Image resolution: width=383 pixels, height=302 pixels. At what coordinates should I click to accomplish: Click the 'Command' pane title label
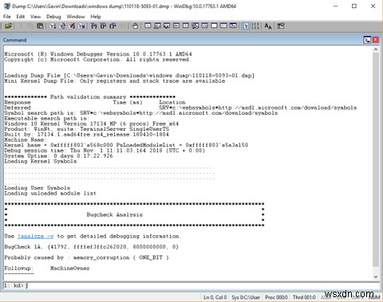[14, 40]
